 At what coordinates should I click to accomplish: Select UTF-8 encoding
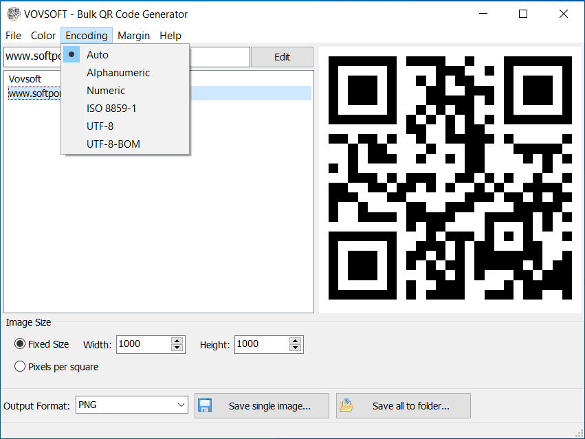[x=125, y=126]
